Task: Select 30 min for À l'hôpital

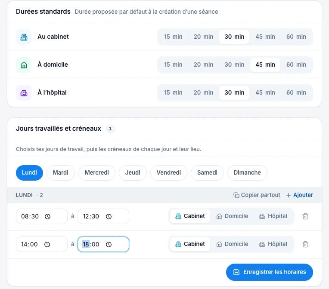Action: tap(234, 92)
